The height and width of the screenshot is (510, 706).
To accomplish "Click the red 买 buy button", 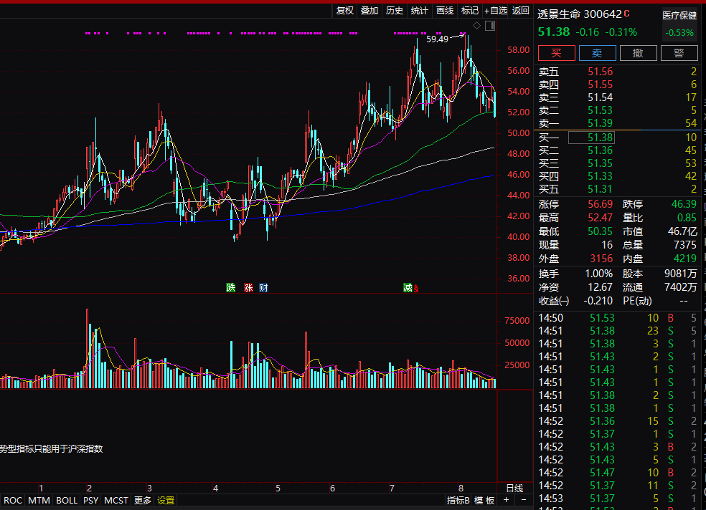I will pos(557,53).
